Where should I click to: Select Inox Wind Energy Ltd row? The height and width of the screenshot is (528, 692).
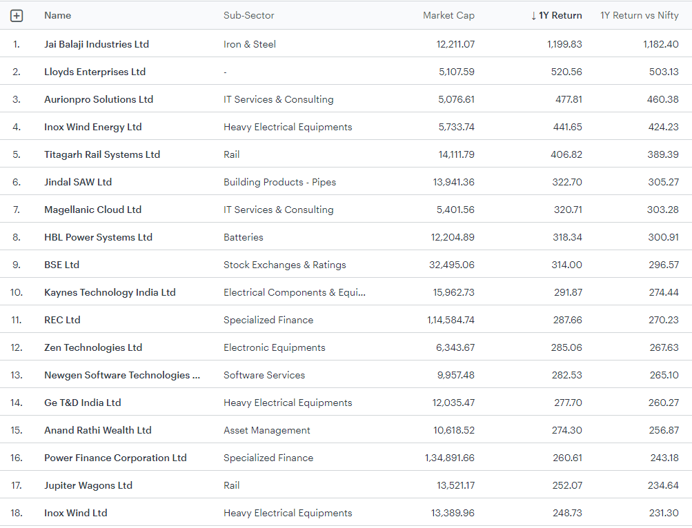tap(346, 127)
